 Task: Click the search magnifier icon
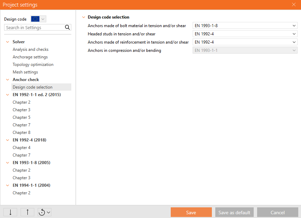point(68,27)
